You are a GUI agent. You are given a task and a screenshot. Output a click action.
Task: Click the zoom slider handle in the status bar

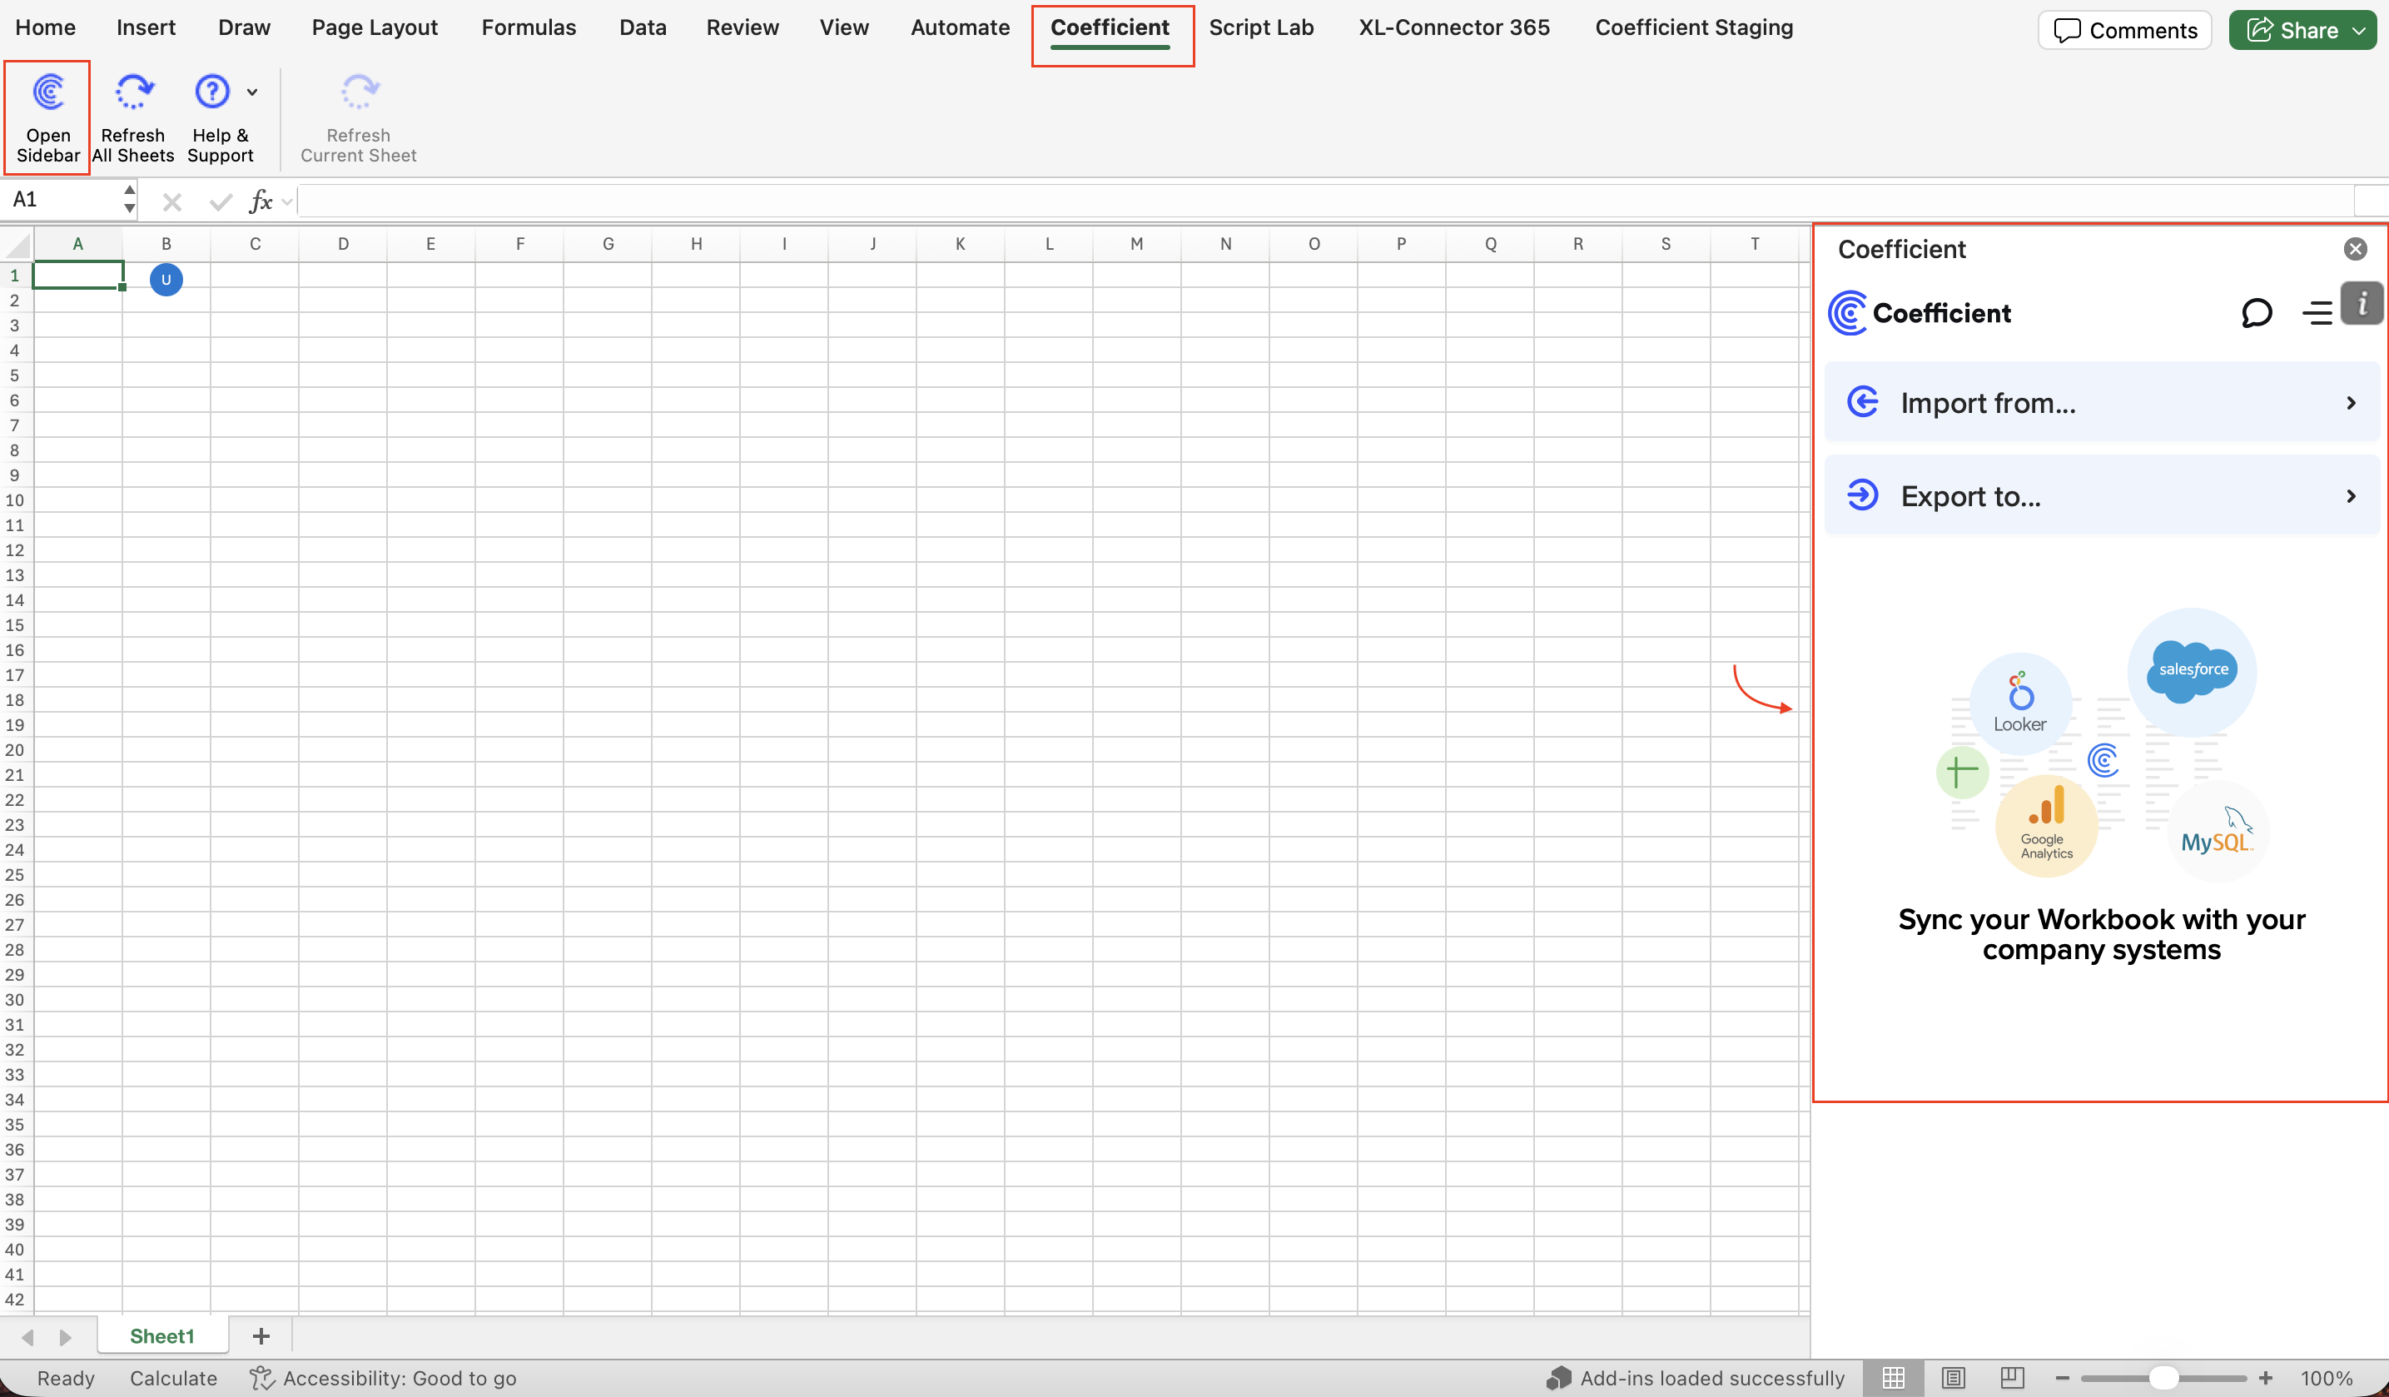click(x=2163, y=1378)
